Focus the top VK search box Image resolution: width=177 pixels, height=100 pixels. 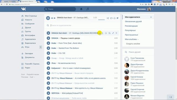coord(60,9)
